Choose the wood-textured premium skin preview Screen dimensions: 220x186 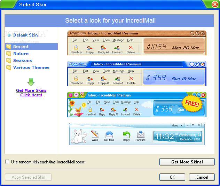137,43
